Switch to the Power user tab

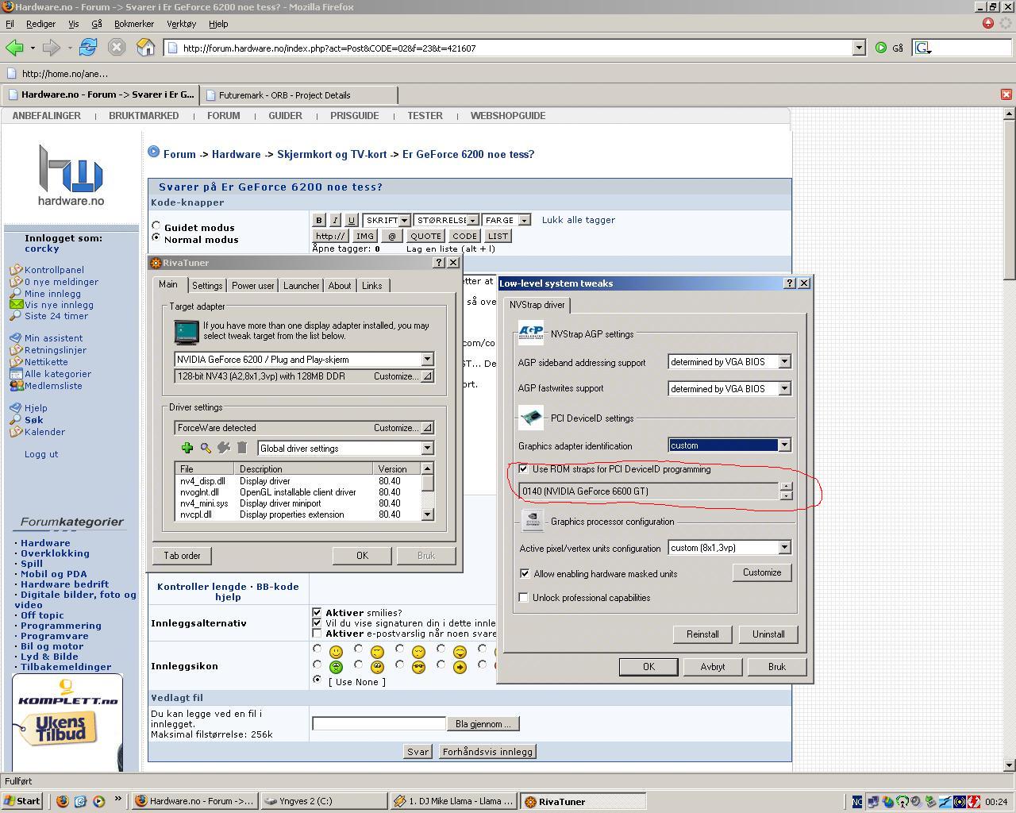coord(252,286)
